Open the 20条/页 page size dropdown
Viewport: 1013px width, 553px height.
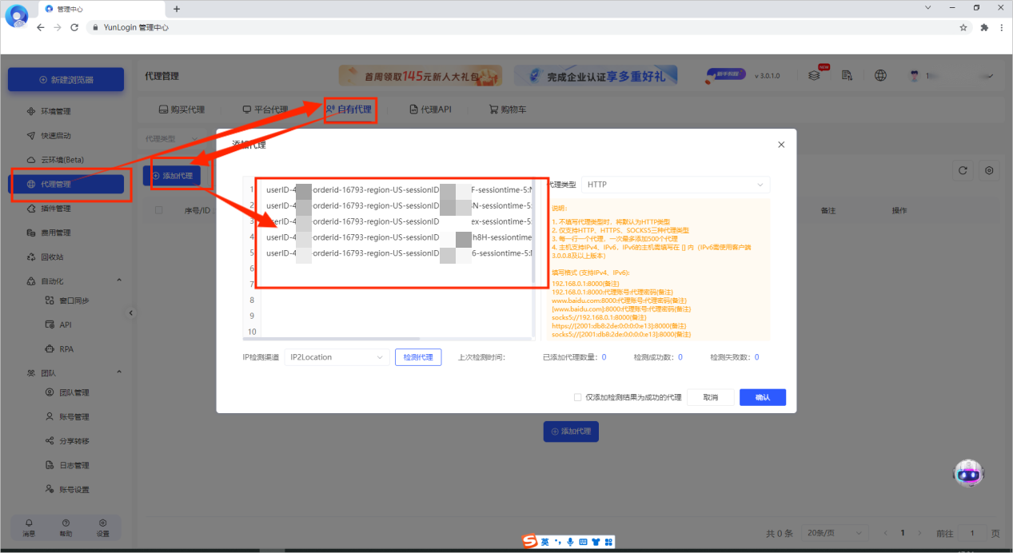(835, 533)
